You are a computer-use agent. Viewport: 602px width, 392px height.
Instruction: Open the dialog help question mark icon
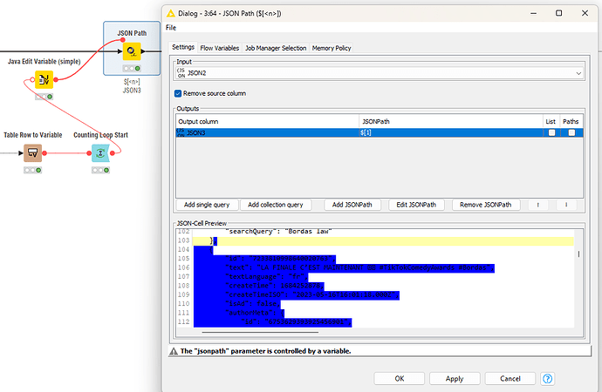[548, 379]
